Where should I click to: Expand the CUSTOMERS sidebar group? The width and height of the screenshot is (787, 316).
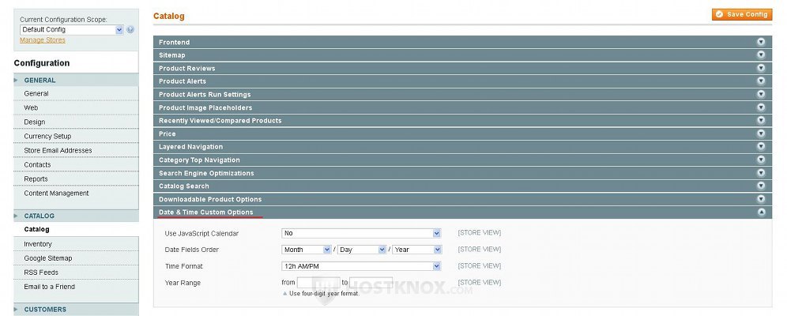(x=76, y=309)
